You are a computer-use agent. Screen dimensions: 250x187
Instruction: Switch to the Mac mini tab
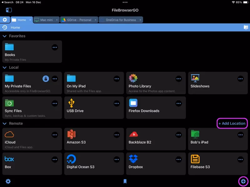pos(46,20)
